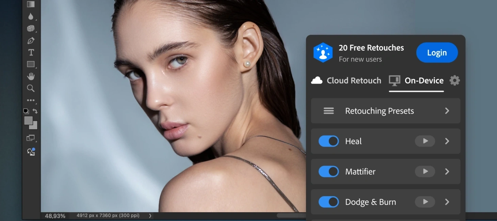Expand the Heal options chevron

pos(447,141)
